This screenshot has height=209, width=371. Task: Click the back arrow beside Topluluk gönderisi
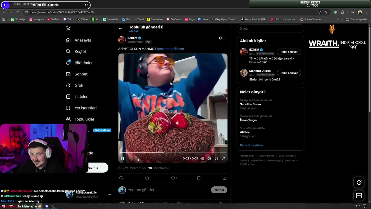pyautogui.click(x=120, y=28)
